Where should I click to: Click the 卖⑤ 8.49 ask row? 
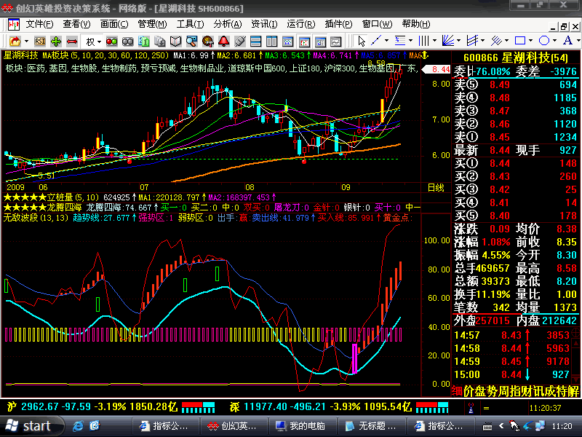click(515, 84)
